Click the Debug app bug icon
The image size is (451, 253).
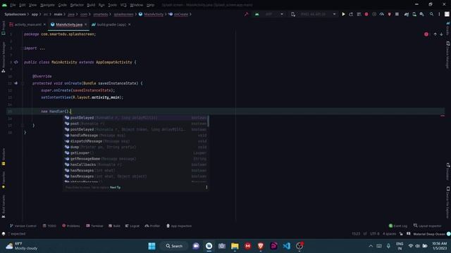(366, 14)
